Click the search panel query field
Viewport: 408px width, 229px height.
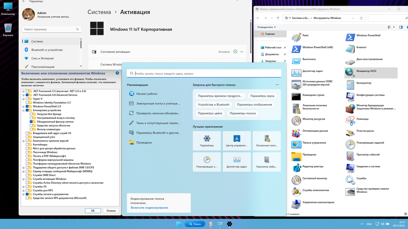[x=204, y=73]
